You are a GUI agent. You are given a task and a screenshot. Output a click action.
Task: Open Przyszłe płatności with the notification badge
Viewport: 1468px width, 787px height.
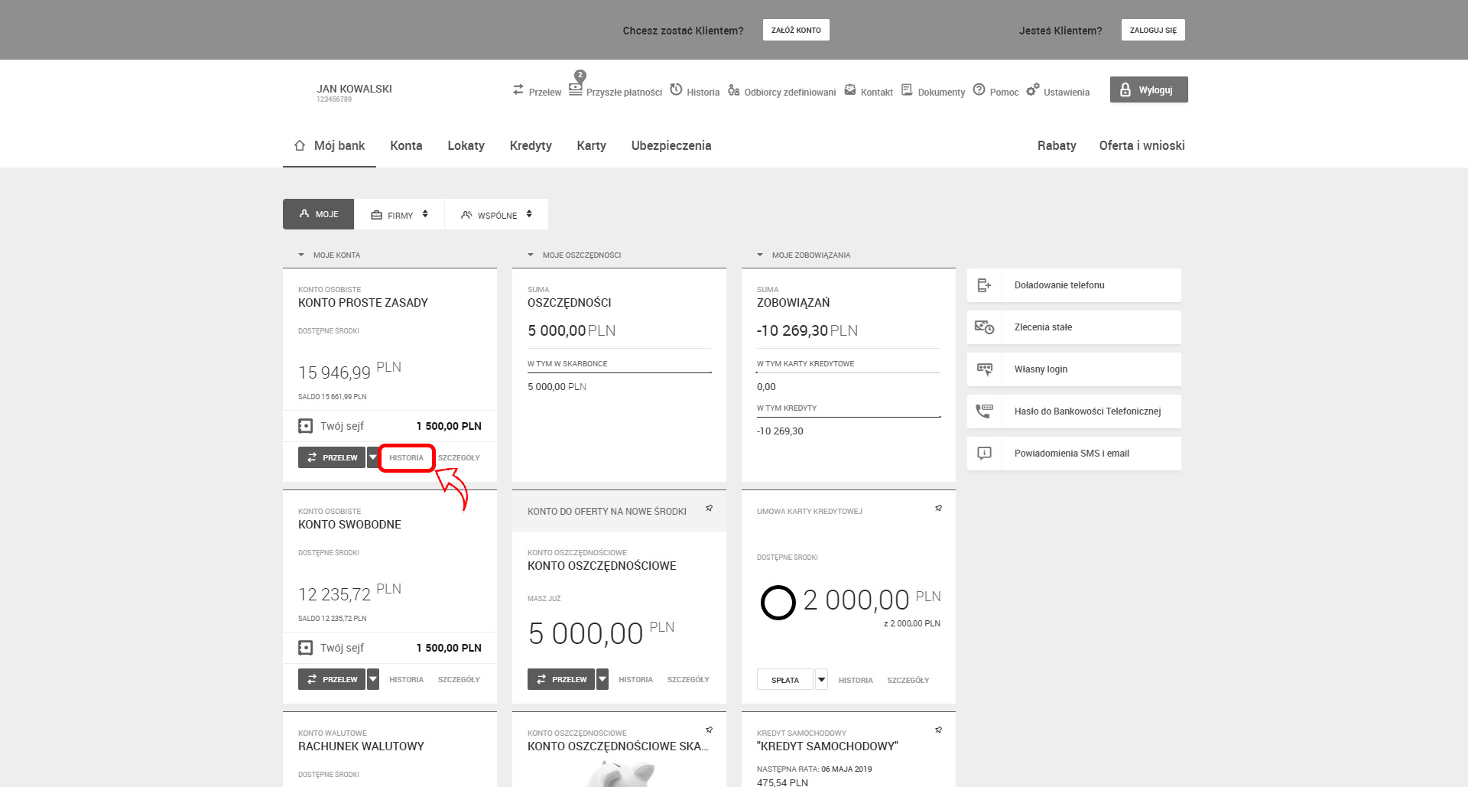(x=576, y=88)
